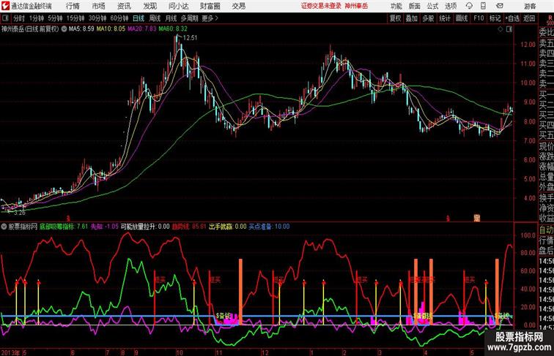554x356 pixels.
Task: Click the diamond icon above the chart
Action: click(501, 29)
